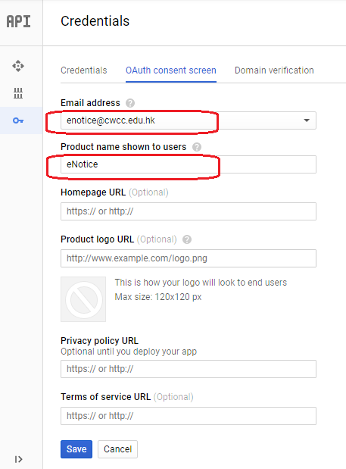Screen dimensions: 346x469
Task: Click the Privacy policy URL input field
Action: [189, 369]
